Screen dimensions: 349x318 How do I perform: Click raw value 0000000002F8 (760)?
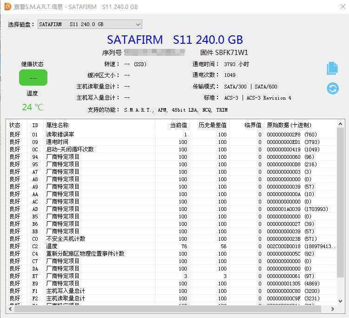[x=292, y=135]
